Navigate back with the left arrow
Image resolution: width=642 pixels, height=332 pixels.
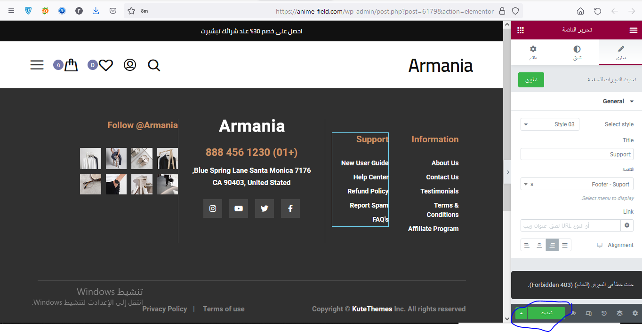(x=615, y=11)
